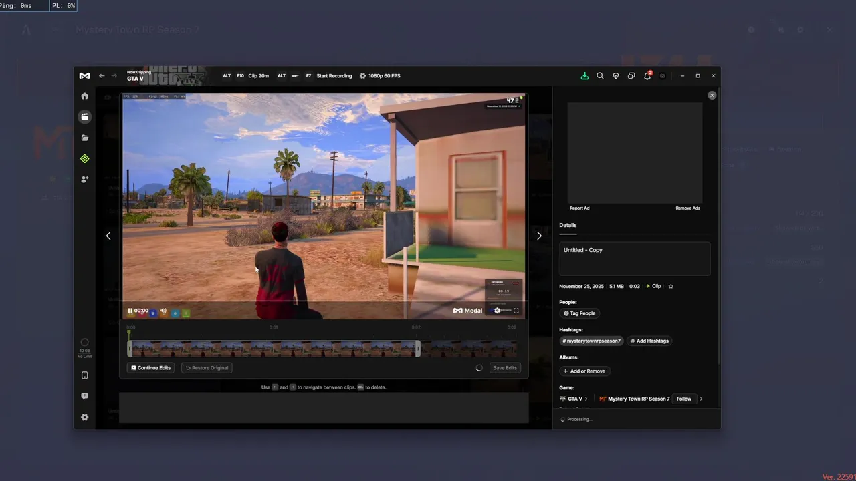Navigate back with the left arrow
Screen dimensions: 856x481
point(102,76)
